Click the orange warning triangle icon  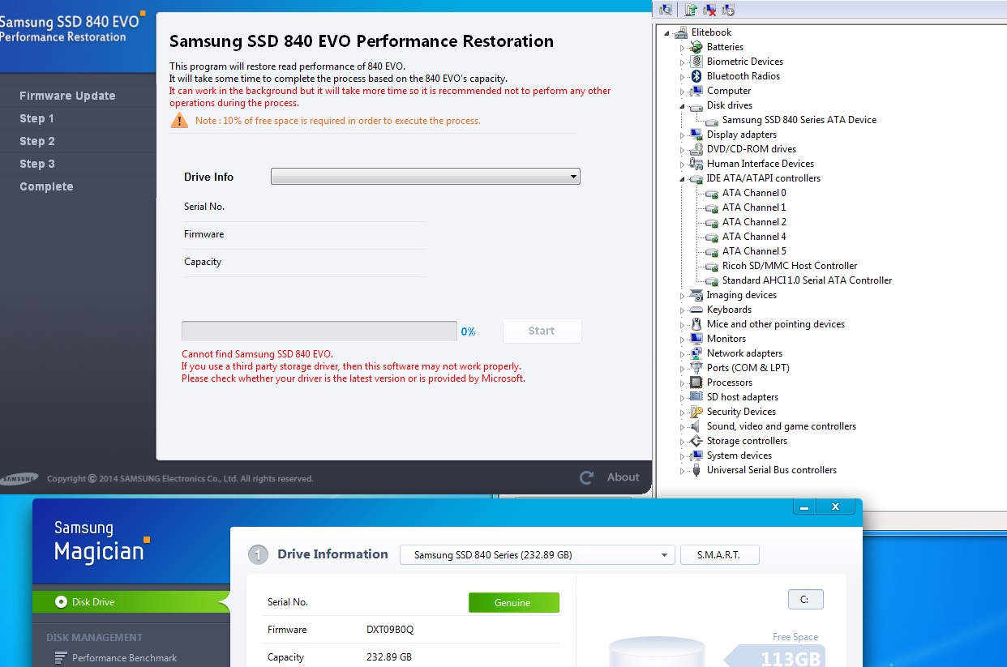pyautogui.click(x=179, y=121)
